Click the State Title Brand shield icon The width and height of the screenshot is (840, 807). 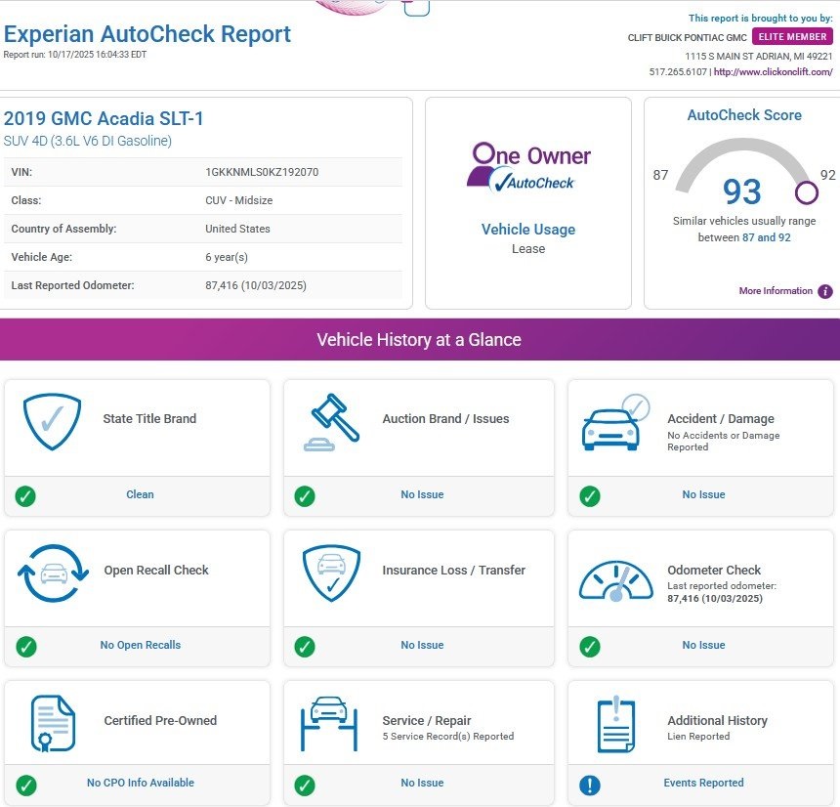(x=52, y=421)
